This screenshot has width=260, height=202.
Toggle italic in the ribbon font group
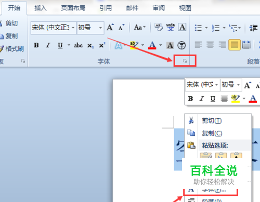pos(48,45)
